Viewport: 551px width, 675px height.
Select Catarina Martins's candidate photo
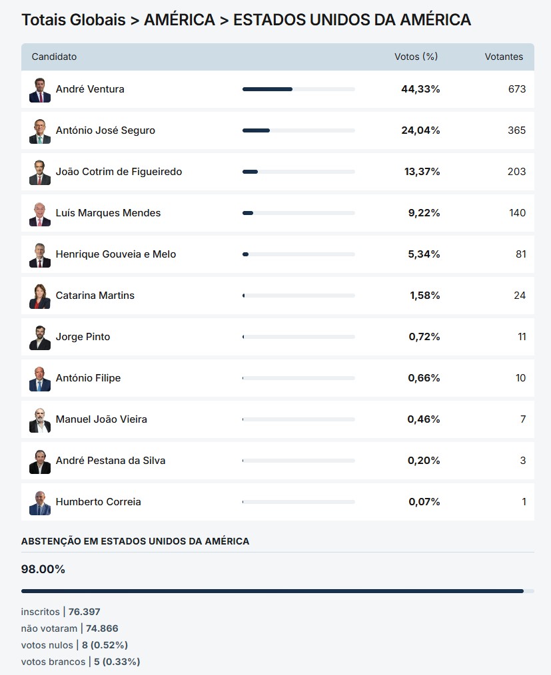pyautogui.click(x=40, y=296)
